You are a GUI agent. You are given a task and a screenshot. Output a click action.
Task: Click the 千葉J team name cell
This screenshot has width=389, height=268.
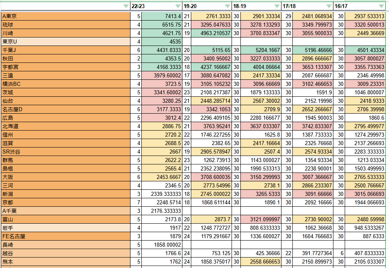tap(65, 50)
